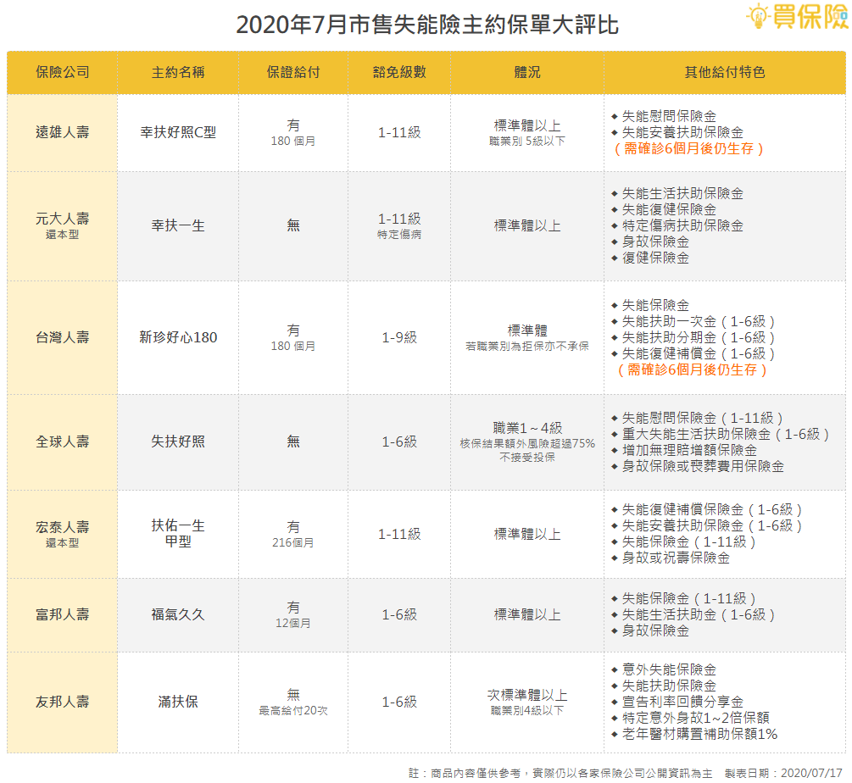Click the 失能生活扶助保險金 feature

click(x=682, y=194)
